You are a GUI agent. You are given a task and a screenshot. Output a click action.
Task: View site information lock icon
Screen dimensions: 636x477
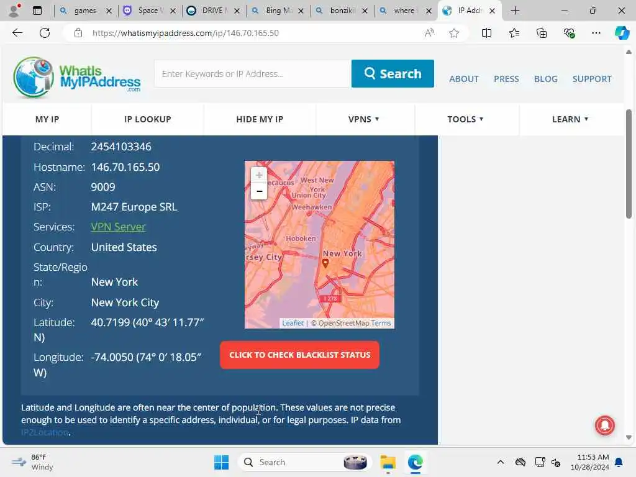click(78, 33)
